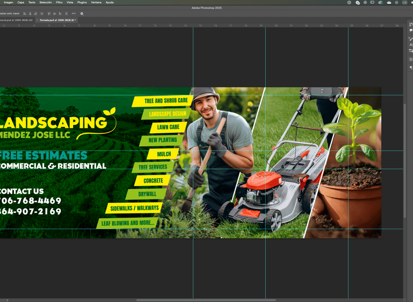413x302 pixels.
Task: Switch to the document tab at 100% (RGB/16)
Action: (x=16, y=20)
